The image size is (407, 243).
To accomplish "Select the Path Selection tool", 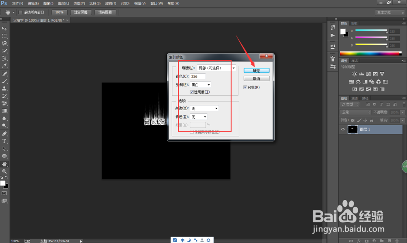I will click(x=4, y=149).
